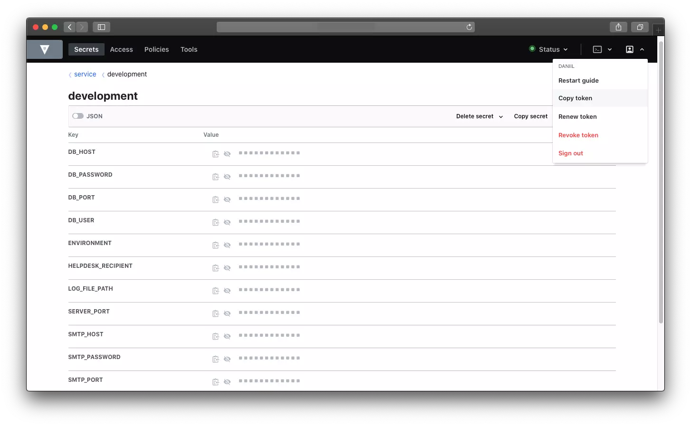Expand the Status dropdown
This screenshot has width=691, height=426.
tap(548, 49)
